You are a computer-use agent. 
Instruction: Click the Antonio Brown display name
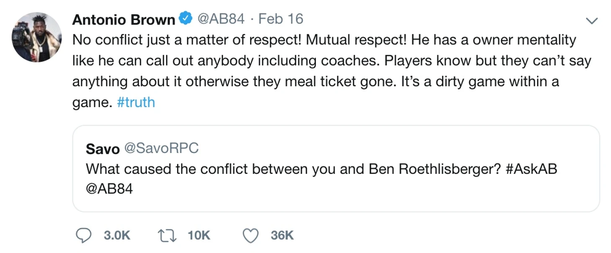point(123,19)
